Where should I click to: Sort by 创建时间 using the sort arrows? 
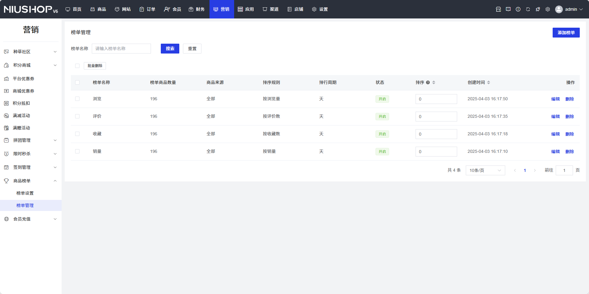(489, 82)
